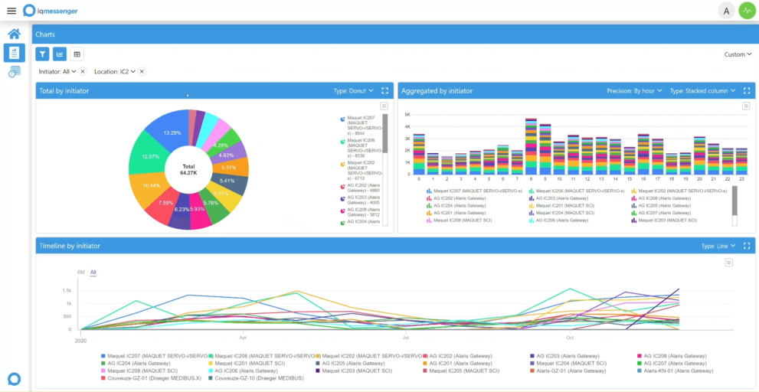Select the All timeline range
759x392 pixels.
(x=93, y=273)
